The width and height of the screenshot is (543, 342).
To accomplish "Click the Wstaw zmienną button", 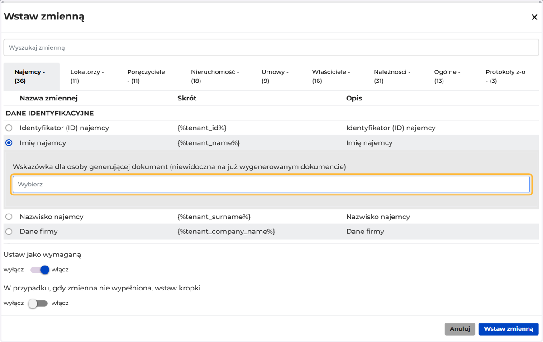I will click(x=509, y=329).
